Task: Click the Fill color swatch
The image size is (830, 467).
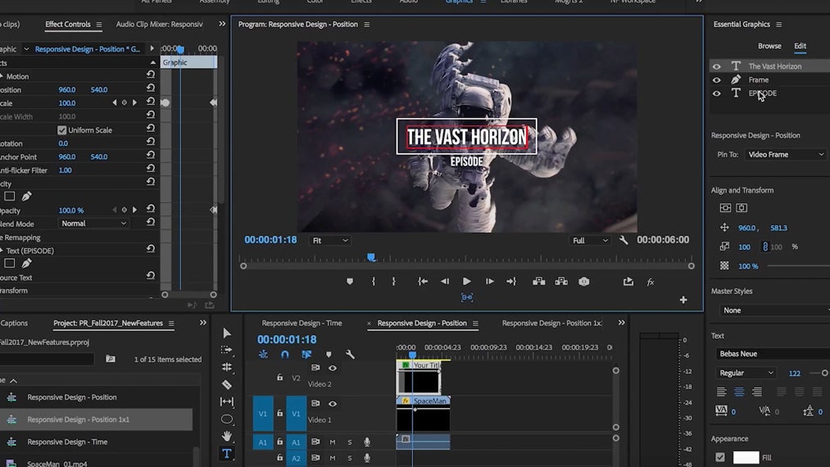Action: (746, 457)
